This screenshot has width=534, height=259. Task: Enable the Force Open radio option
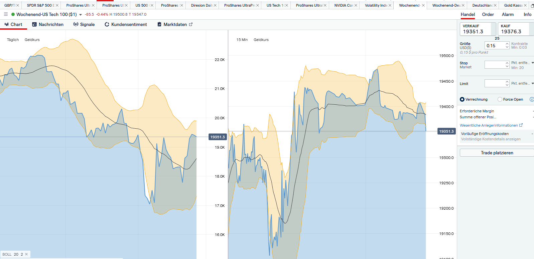pyautogui.click(x=500, y=99)
